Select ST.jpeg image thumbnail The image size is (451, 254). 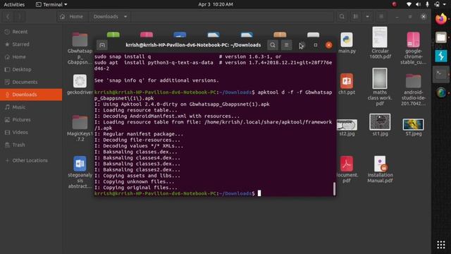(414, 124)
